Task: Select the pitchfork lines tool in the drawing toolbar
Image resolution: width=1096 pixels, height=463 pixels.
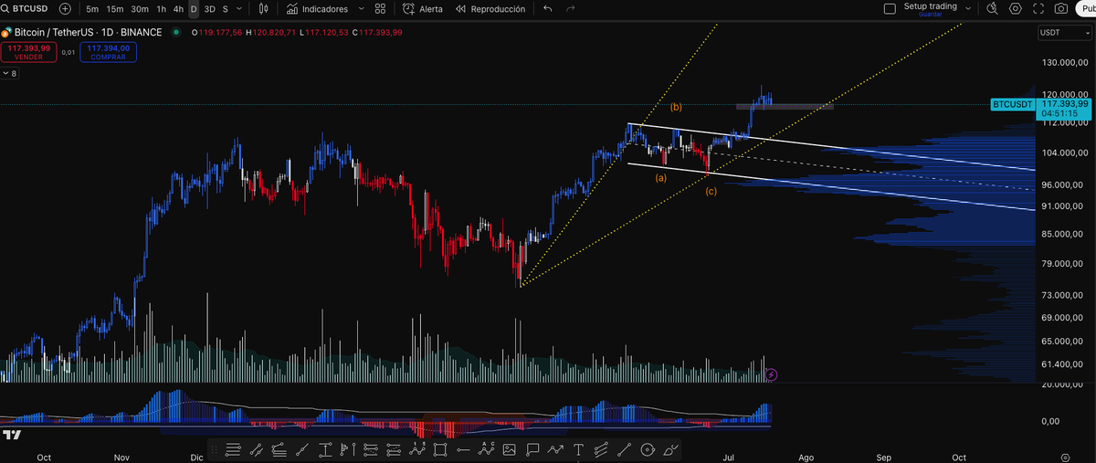Action: [256, 449]
